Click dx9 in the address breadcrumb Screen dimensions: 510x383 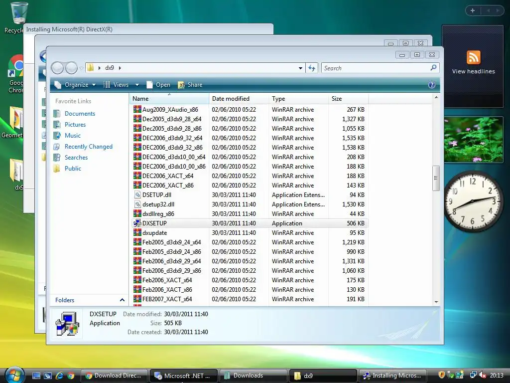[110, 68]
